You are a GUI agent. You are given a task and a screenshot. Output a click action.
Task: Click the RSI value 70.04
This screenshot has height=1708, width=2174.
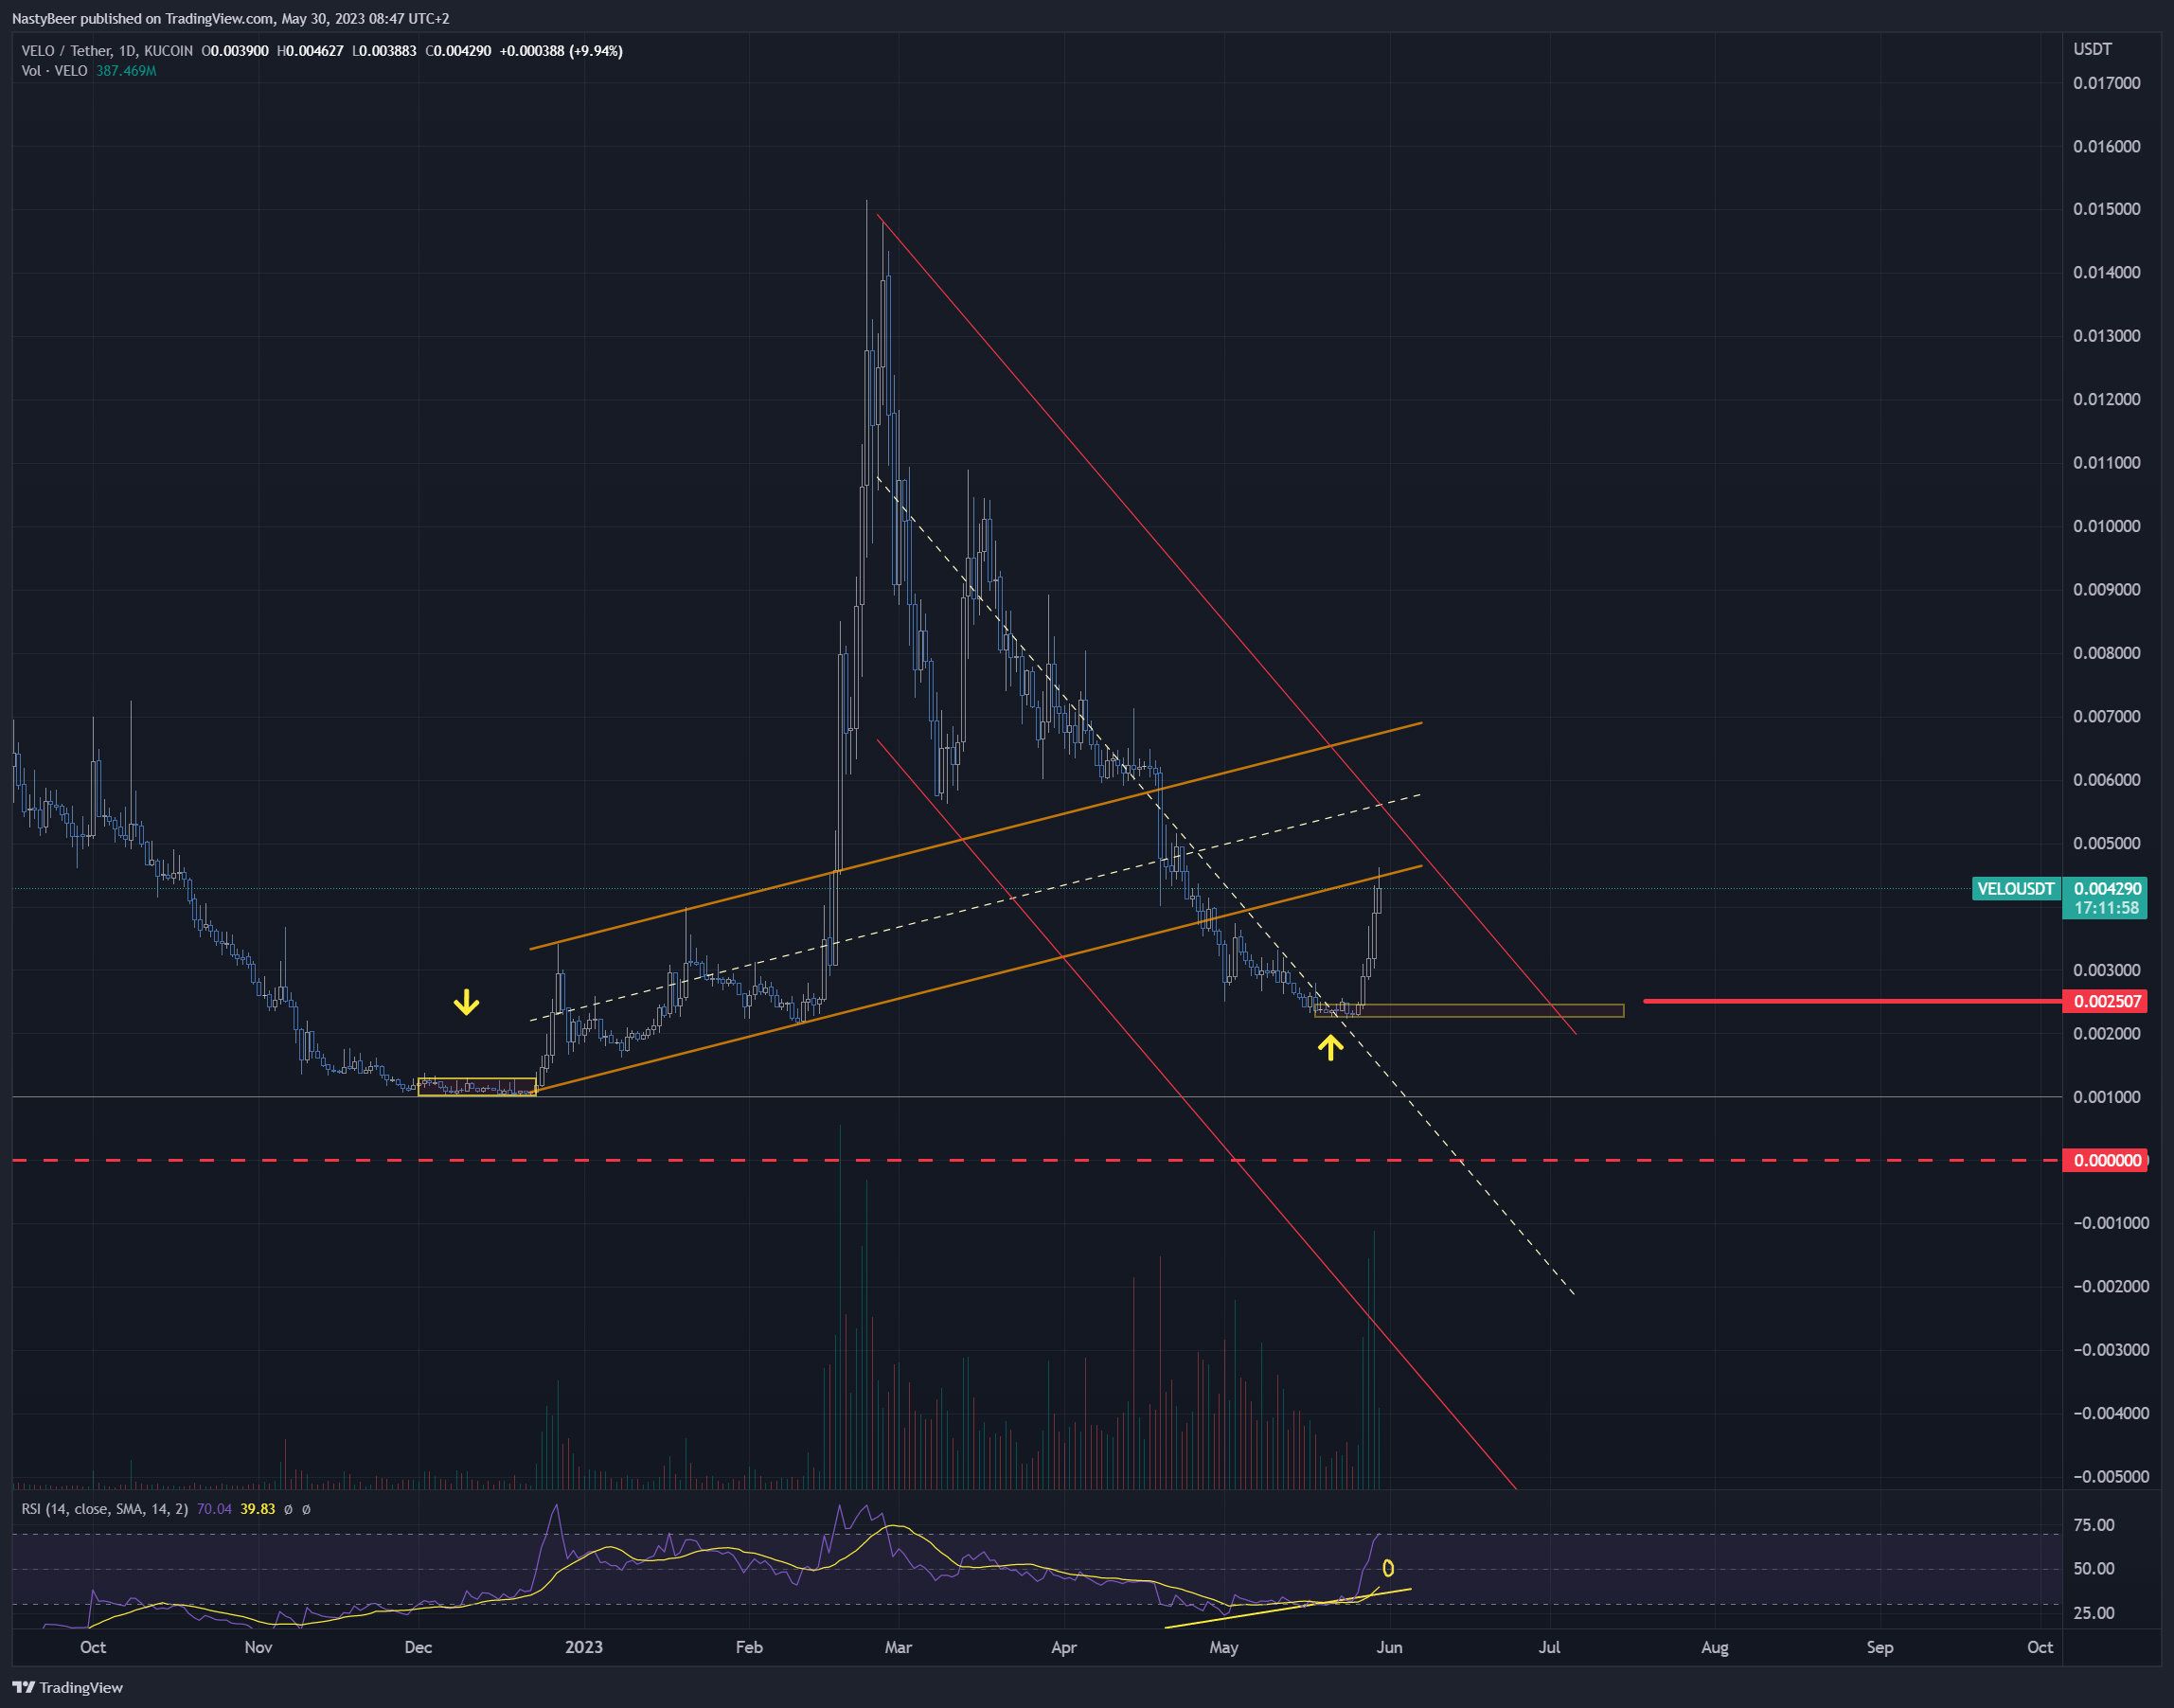coord(214,1509)
